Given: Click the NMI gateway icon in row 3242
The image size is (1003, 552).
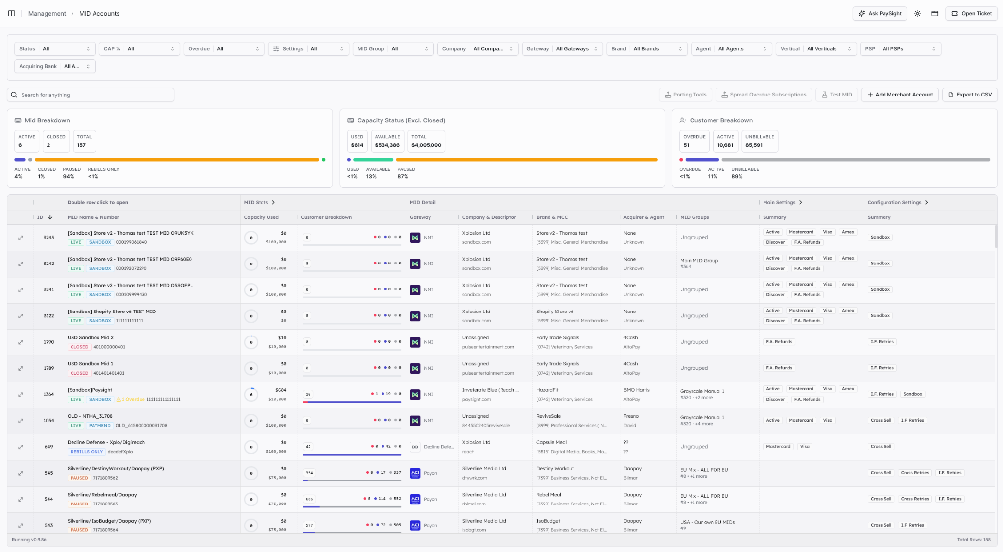Looking at the screenshot, I should (415, 264).
